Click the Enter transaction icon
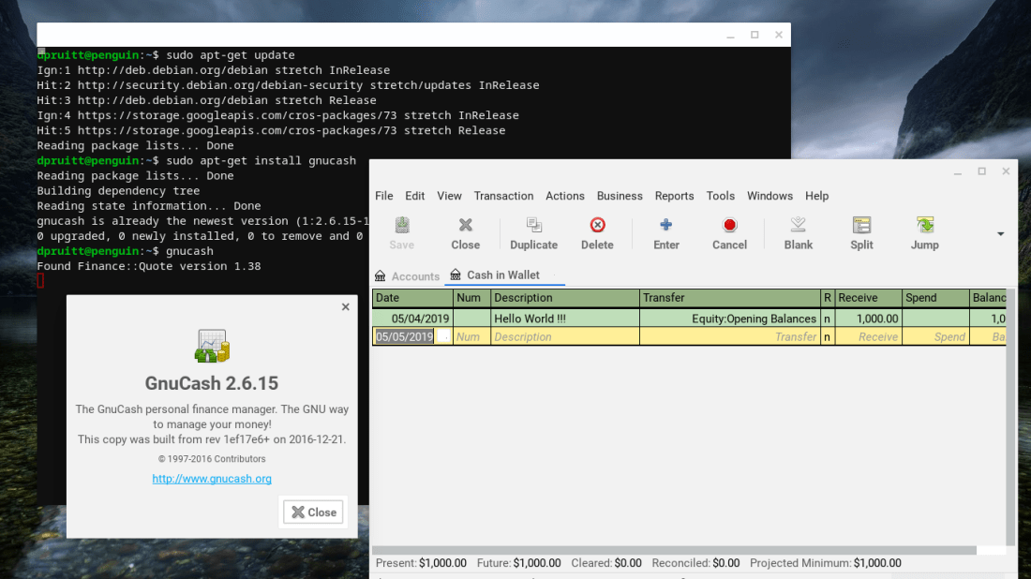Screen dimensions: 1031x579 pos(666,232)
